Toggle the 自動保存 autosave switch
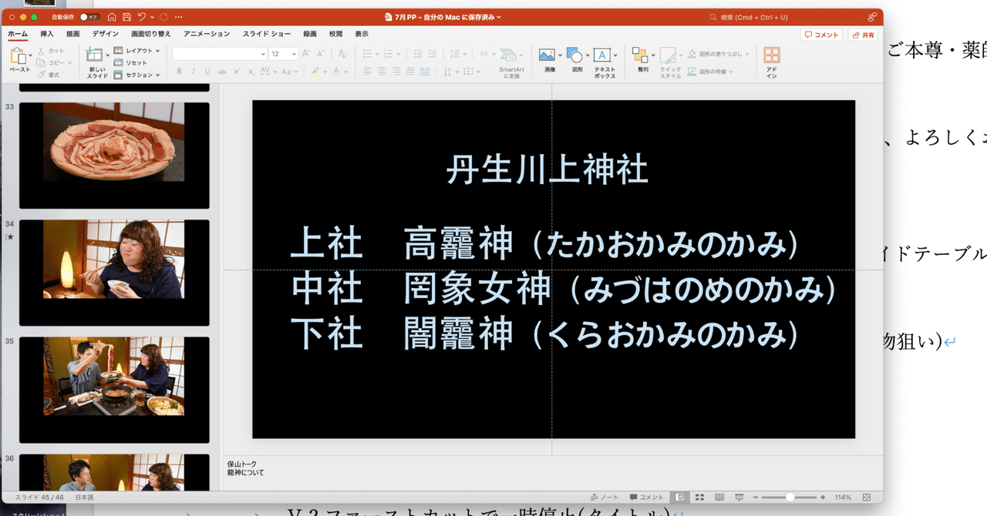Screen dimensions: 987x516 89,17
